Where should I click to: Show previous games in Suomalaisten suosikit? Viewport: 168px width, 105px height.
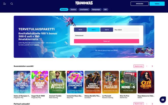(x=147, y=66)
